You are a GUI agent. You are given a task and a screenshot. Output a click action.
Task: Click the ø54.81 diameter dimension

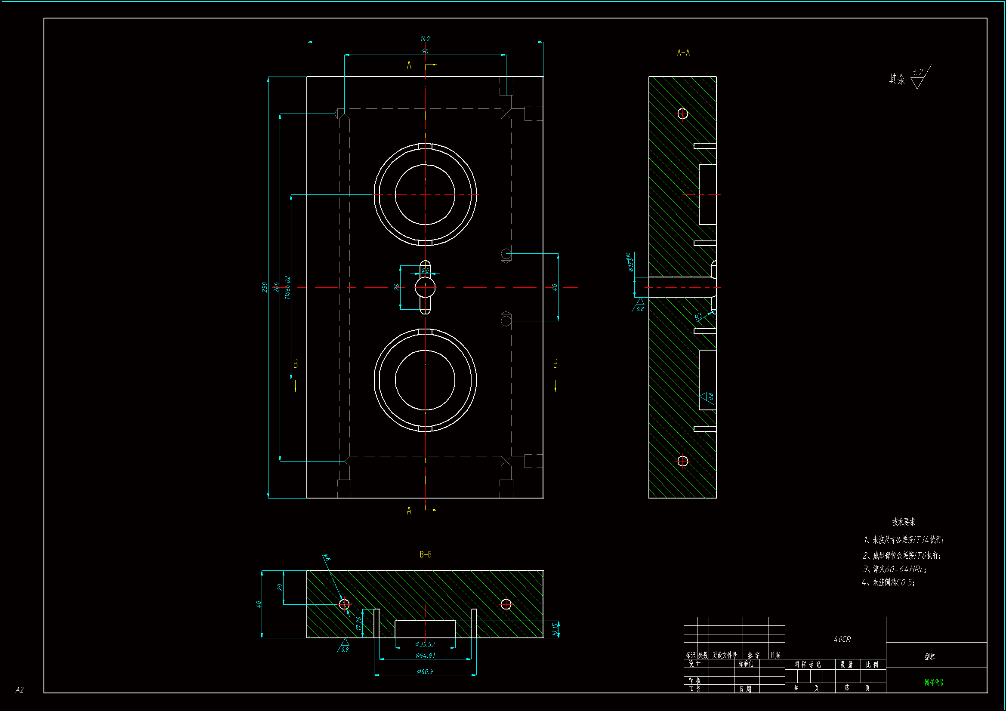[x=425, y=656]
